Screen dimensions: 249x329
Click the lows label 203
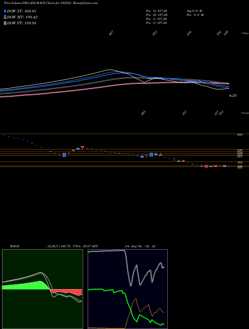pos(143,114)
